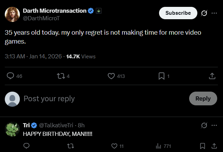
Task: Reply to Tri's comment
Action: coord(26,146)
